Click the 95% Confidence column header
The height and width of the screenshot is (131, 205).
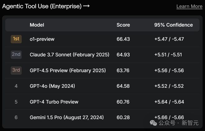[x=173, y=25]
